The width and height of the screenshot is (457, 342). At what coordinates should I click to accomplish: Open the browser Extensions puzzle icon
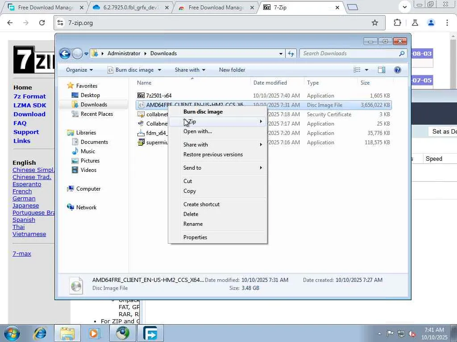point(397,23)
